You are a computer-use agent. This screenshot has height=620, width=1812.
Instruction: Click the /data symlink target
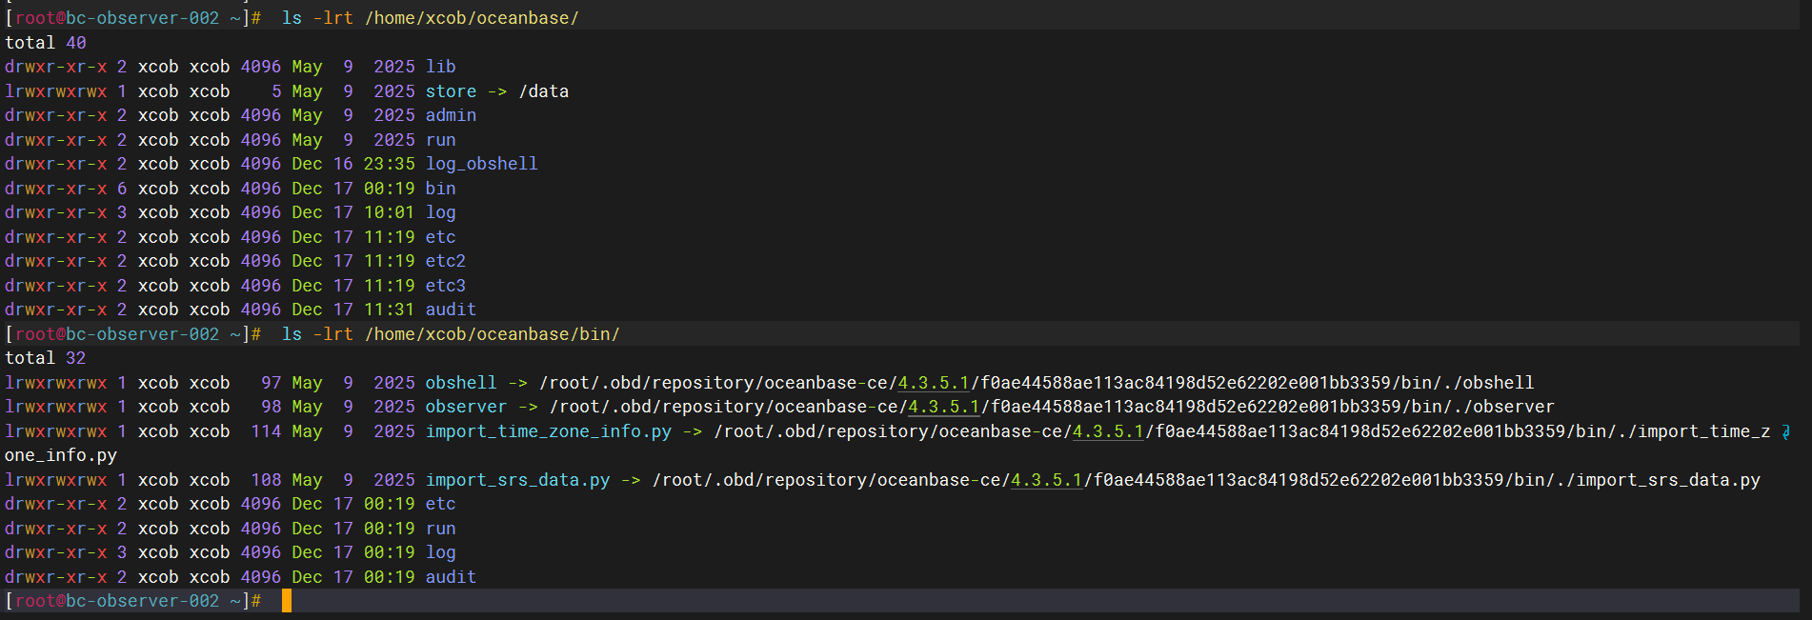(x=543, y=91)
